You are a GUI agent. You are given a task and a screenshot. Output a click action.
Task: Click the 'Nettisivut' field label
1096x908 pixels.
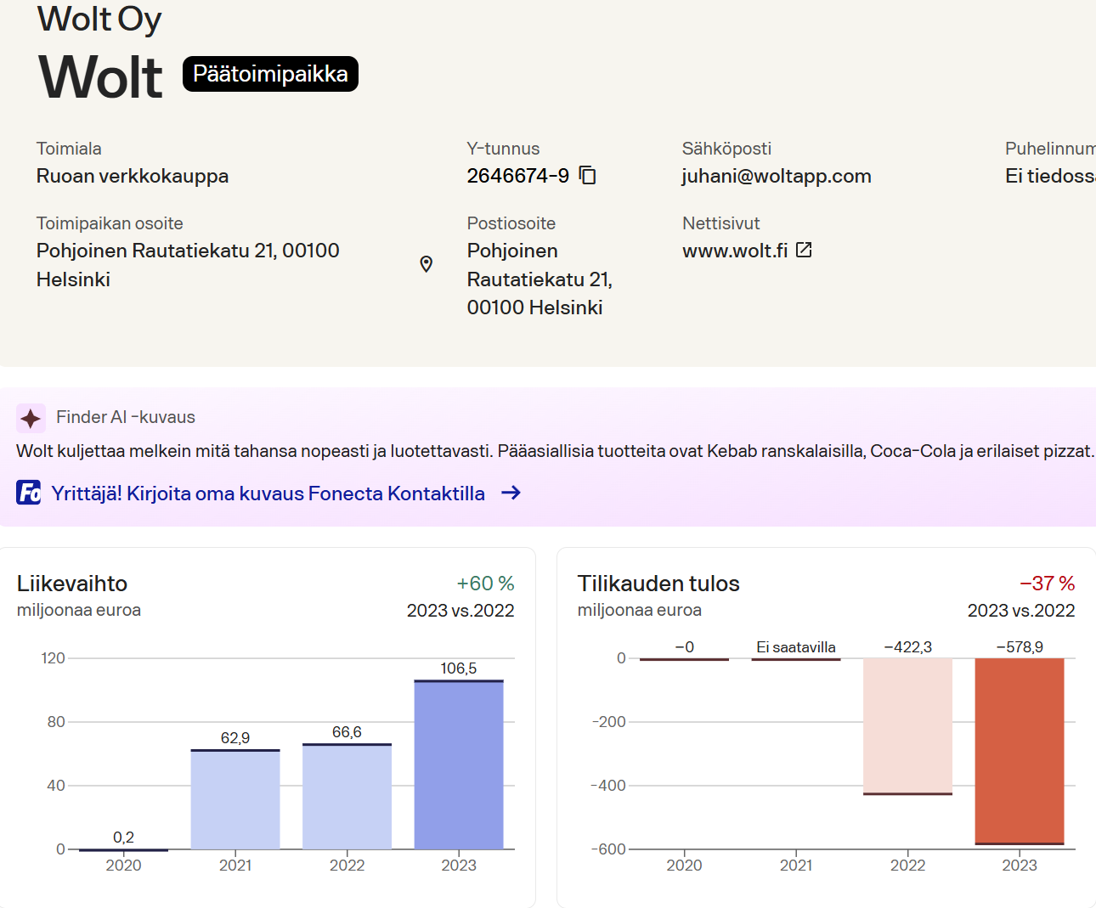tap(721, 223)
